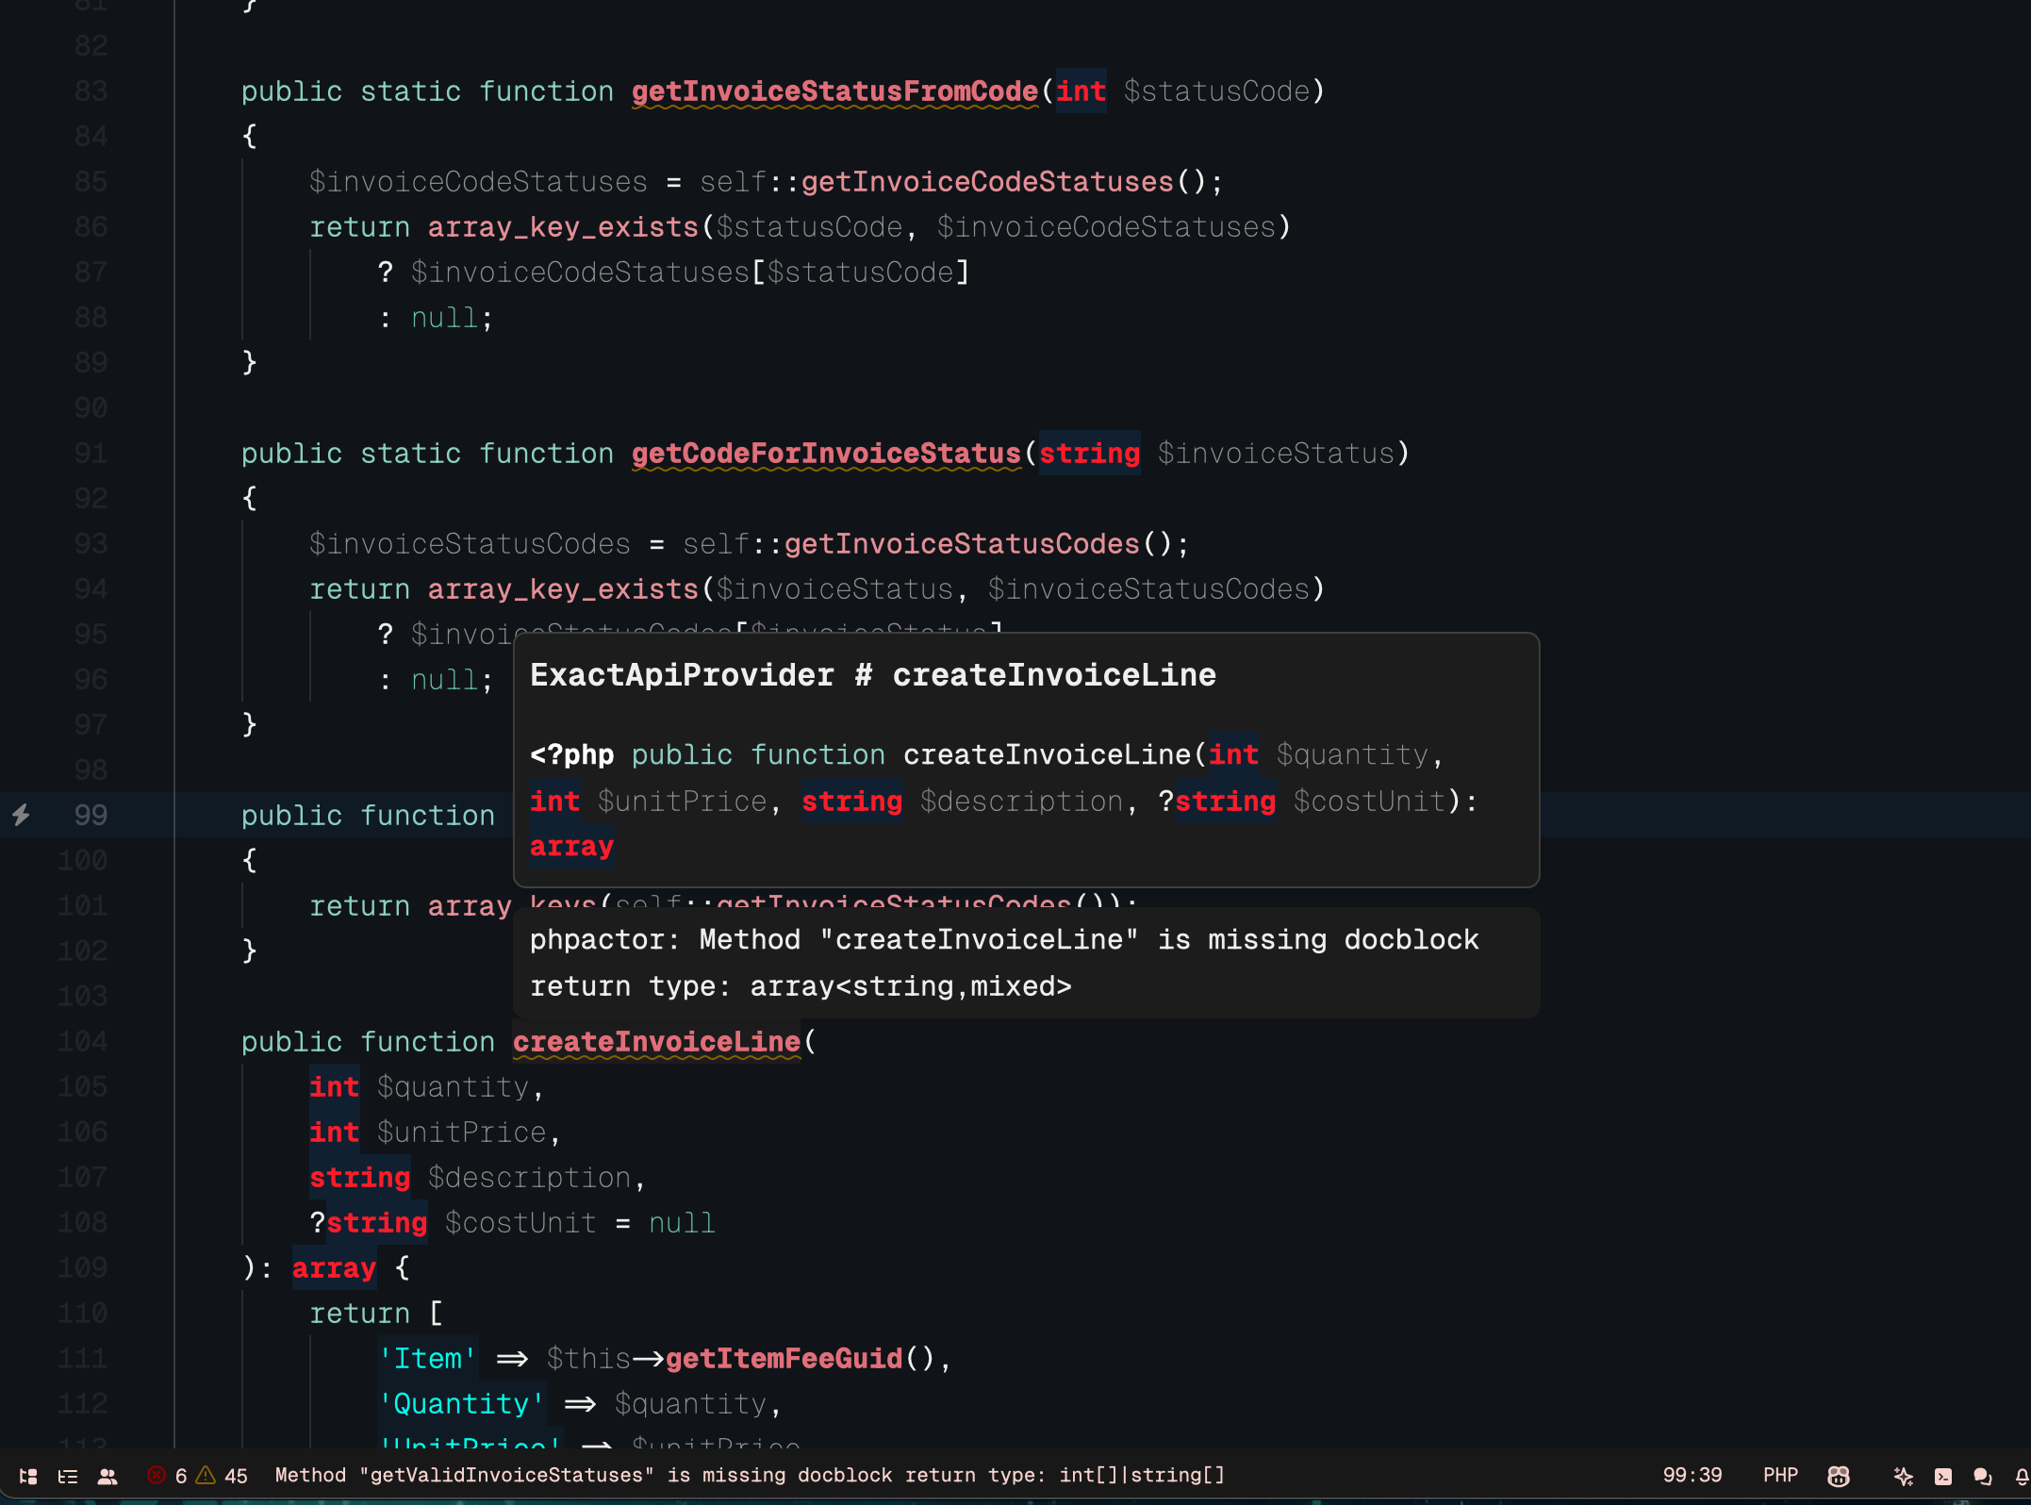
Task: Open language selector showing PHP
Action: pyautogui.click(x=1780, y=1475)
